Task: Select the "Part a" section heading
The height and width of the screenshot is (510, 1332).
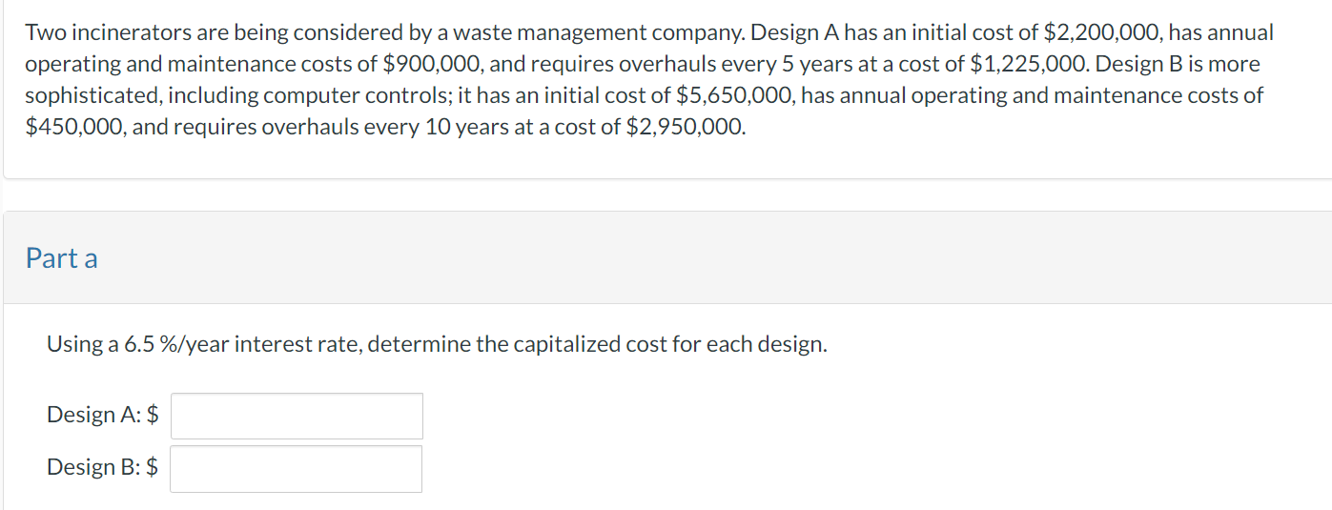Action: (x=62, y=258)
